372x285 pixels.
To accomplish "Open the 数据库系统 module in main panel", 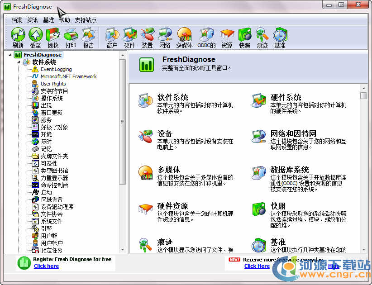I will [x=290, y=170].
